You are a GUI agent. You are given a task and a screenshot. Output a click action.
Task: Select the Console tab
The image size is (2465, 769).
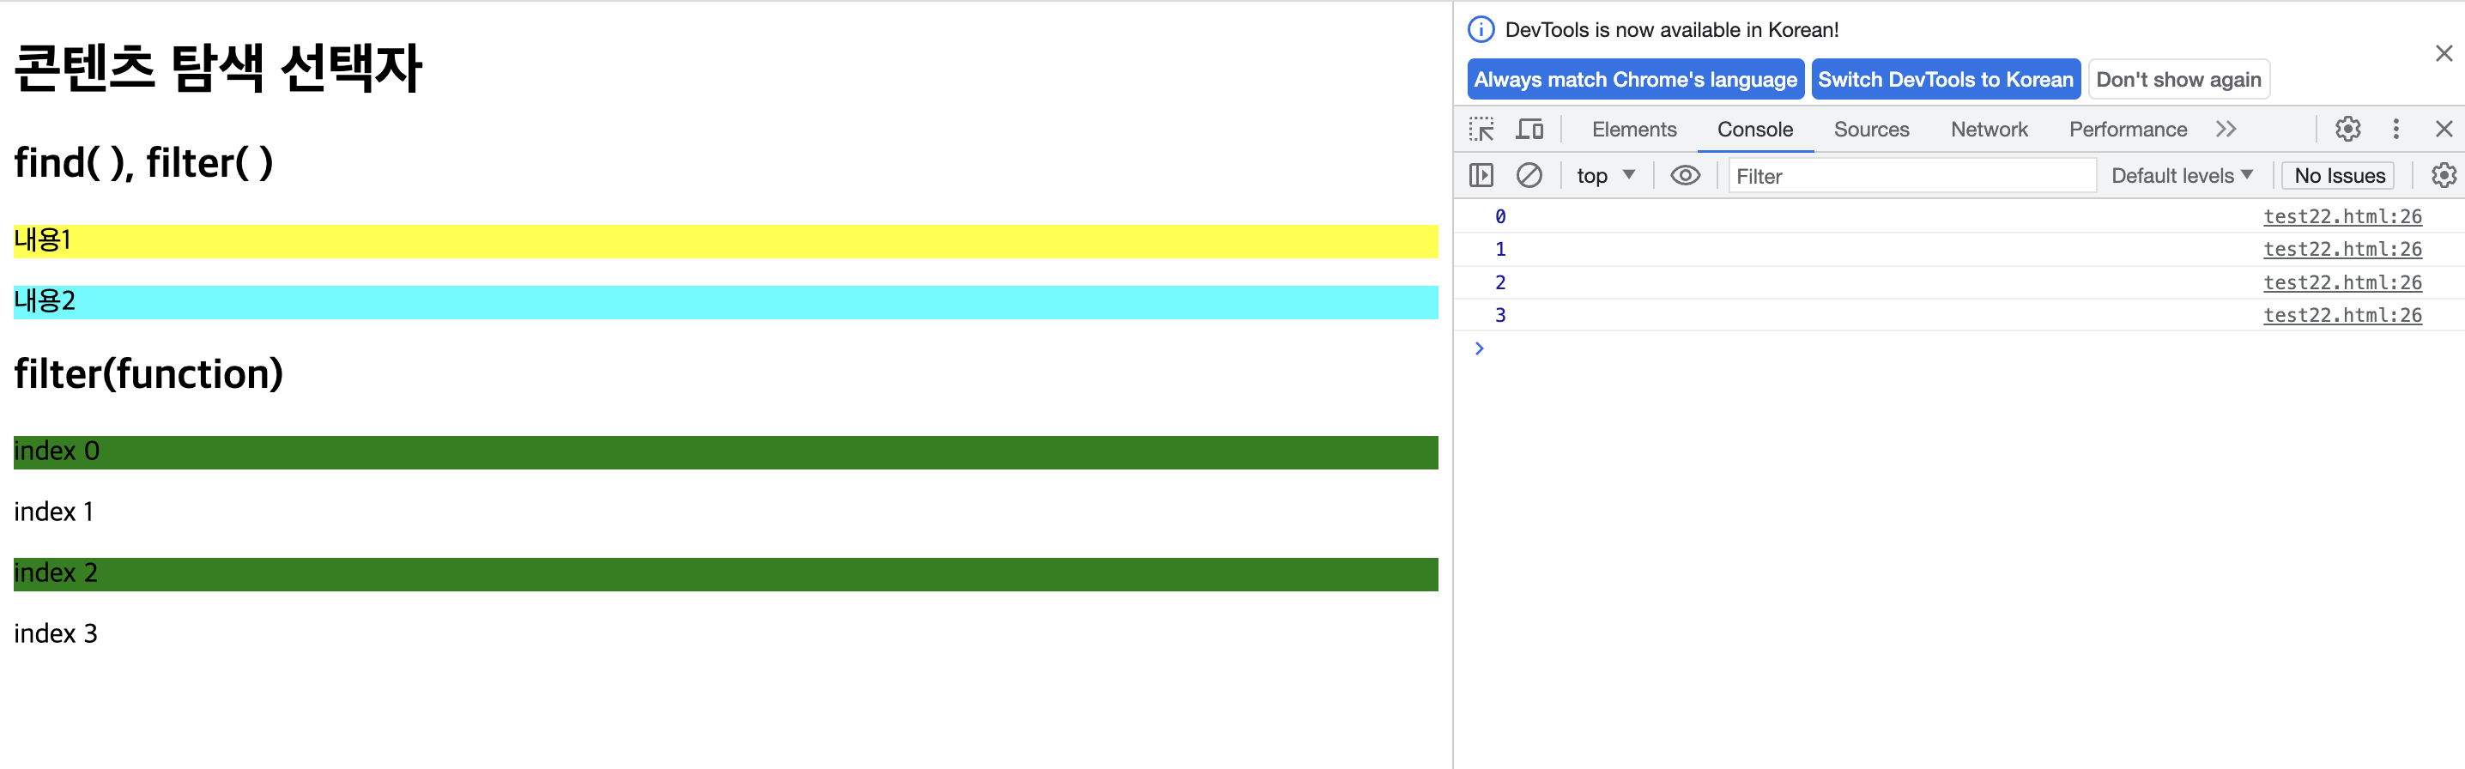[x=1755, y=129]
